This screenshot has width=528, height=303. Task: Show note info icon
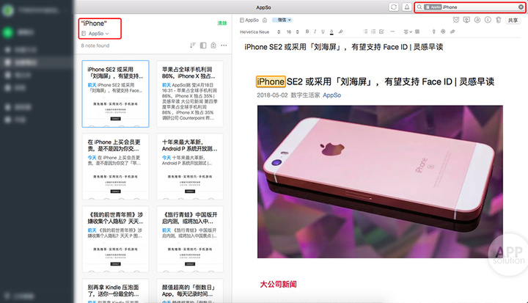click(x=488, y=20)
